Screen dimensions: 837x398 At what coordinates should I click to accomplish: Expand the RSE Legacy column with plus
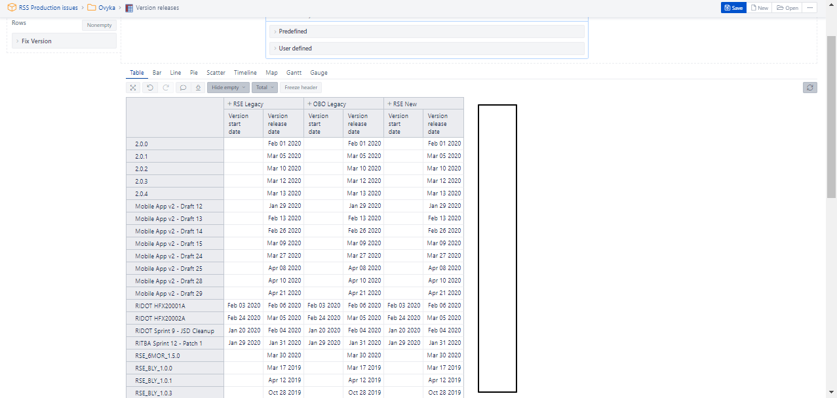click(x=229, y=104)
